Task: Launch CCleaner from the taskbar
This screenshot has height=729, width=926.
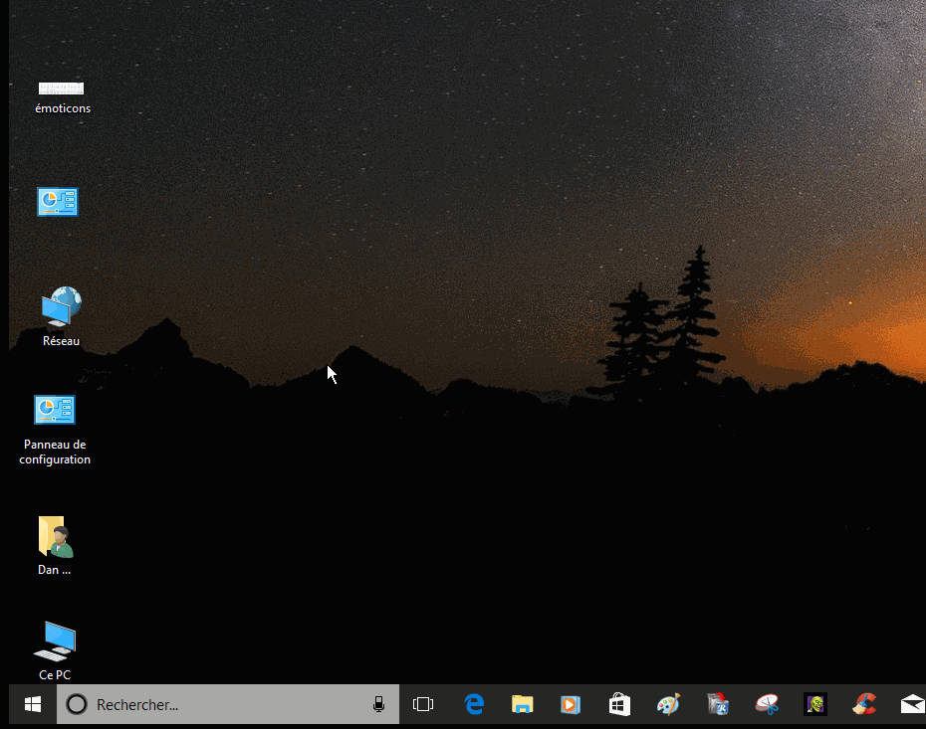Action: [x=864, y=704]
